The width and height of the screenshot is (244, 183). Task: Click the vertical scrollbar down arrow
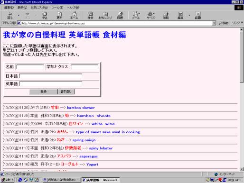click(242, 169)
